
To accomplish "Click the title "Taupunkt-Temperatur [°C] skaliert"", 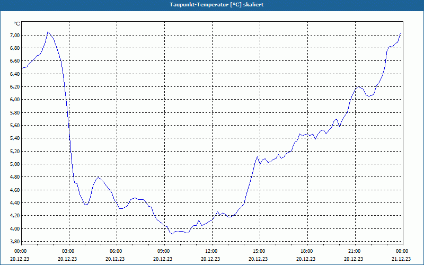I will (217, 5).
